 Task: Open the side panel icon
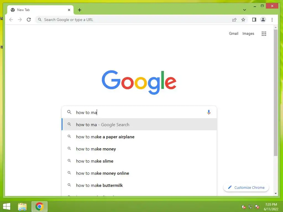pyautogui.click(x=254, y=20)
